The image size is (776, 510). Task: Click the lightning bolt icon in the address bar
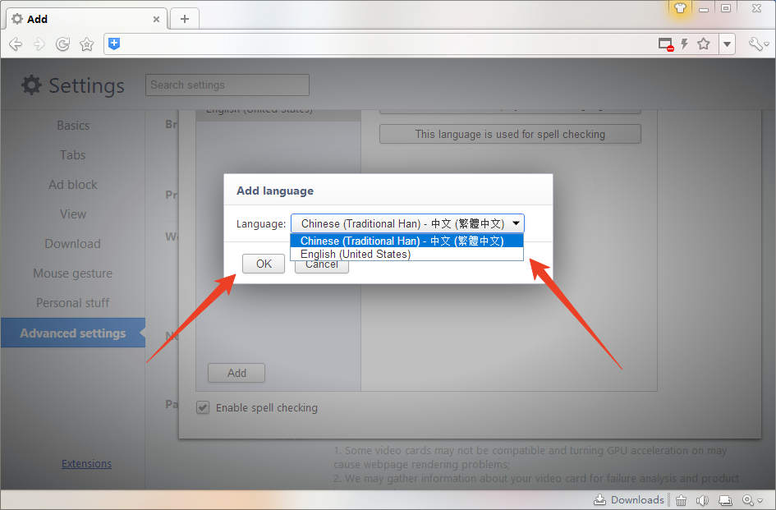(684, 44)
